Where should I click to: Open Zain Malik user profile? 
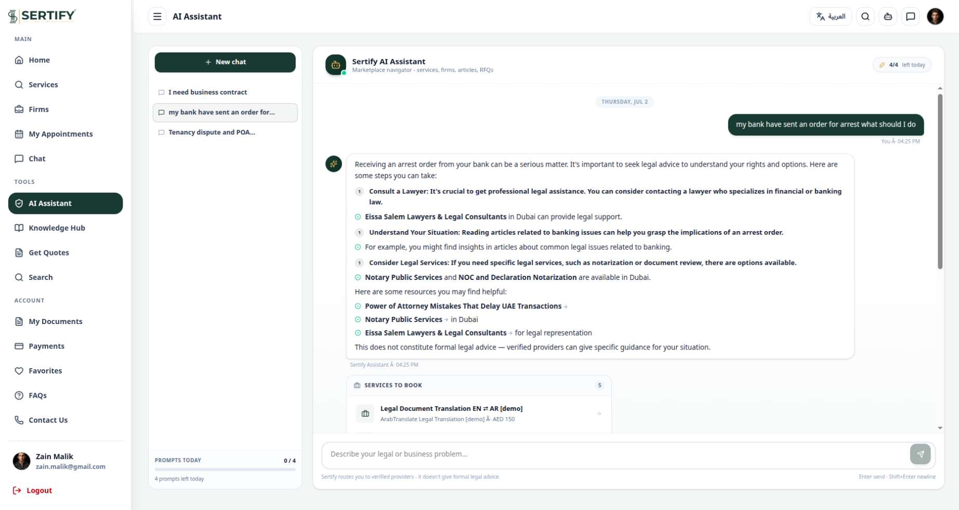65,461
